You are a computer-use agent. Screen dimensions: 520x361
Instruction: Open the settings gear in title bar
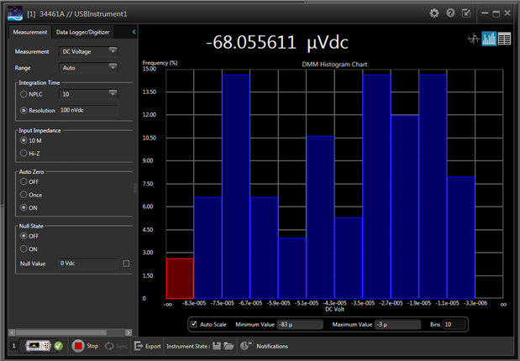434,13
